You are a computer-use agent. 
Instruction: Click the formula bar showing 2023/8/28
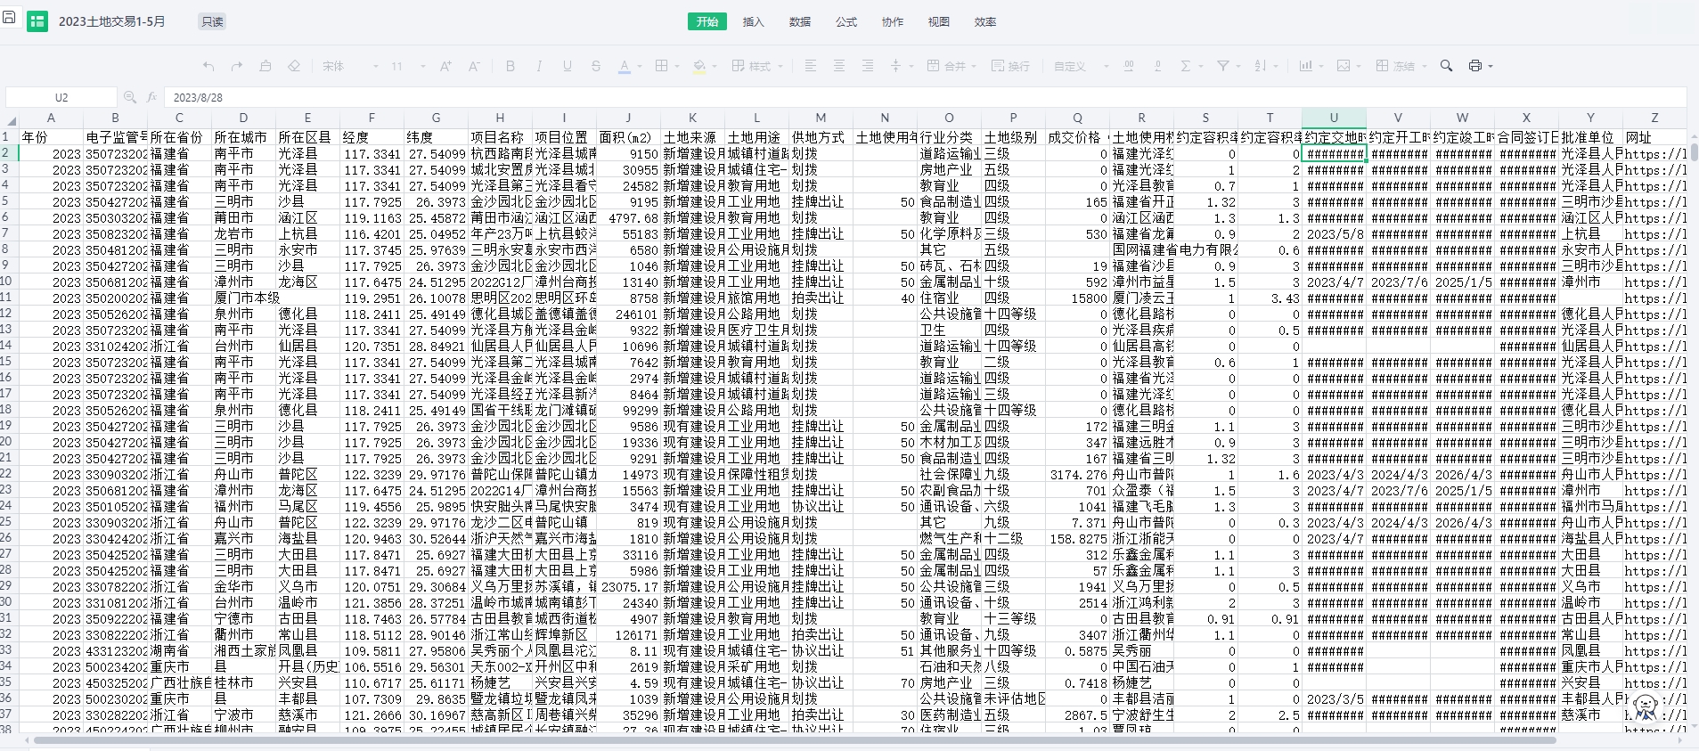(925, 97)
